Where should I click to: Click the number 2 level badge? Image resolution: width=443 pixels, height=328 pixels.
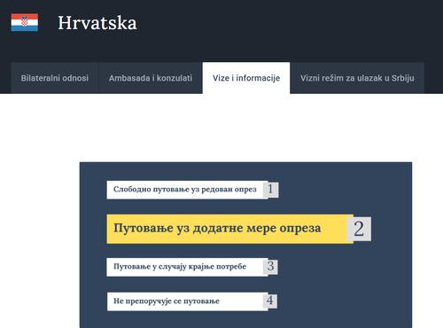coord(359,229)
